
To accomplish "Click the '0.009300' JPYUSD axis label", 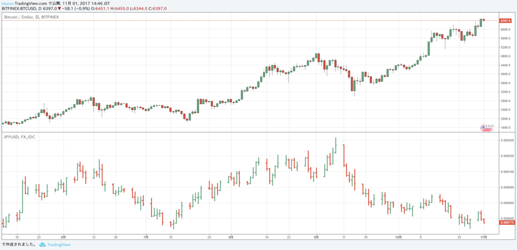I will tap(507, 140).
